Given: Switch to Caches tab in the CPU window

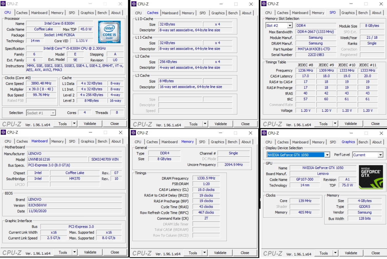Looking at the screenshot, I should pos(22,13).
